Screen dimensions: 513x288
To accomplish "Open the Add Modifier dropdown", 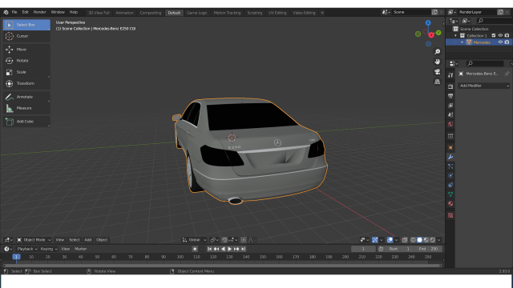I will pyautogui.click(x=484, y=86).
